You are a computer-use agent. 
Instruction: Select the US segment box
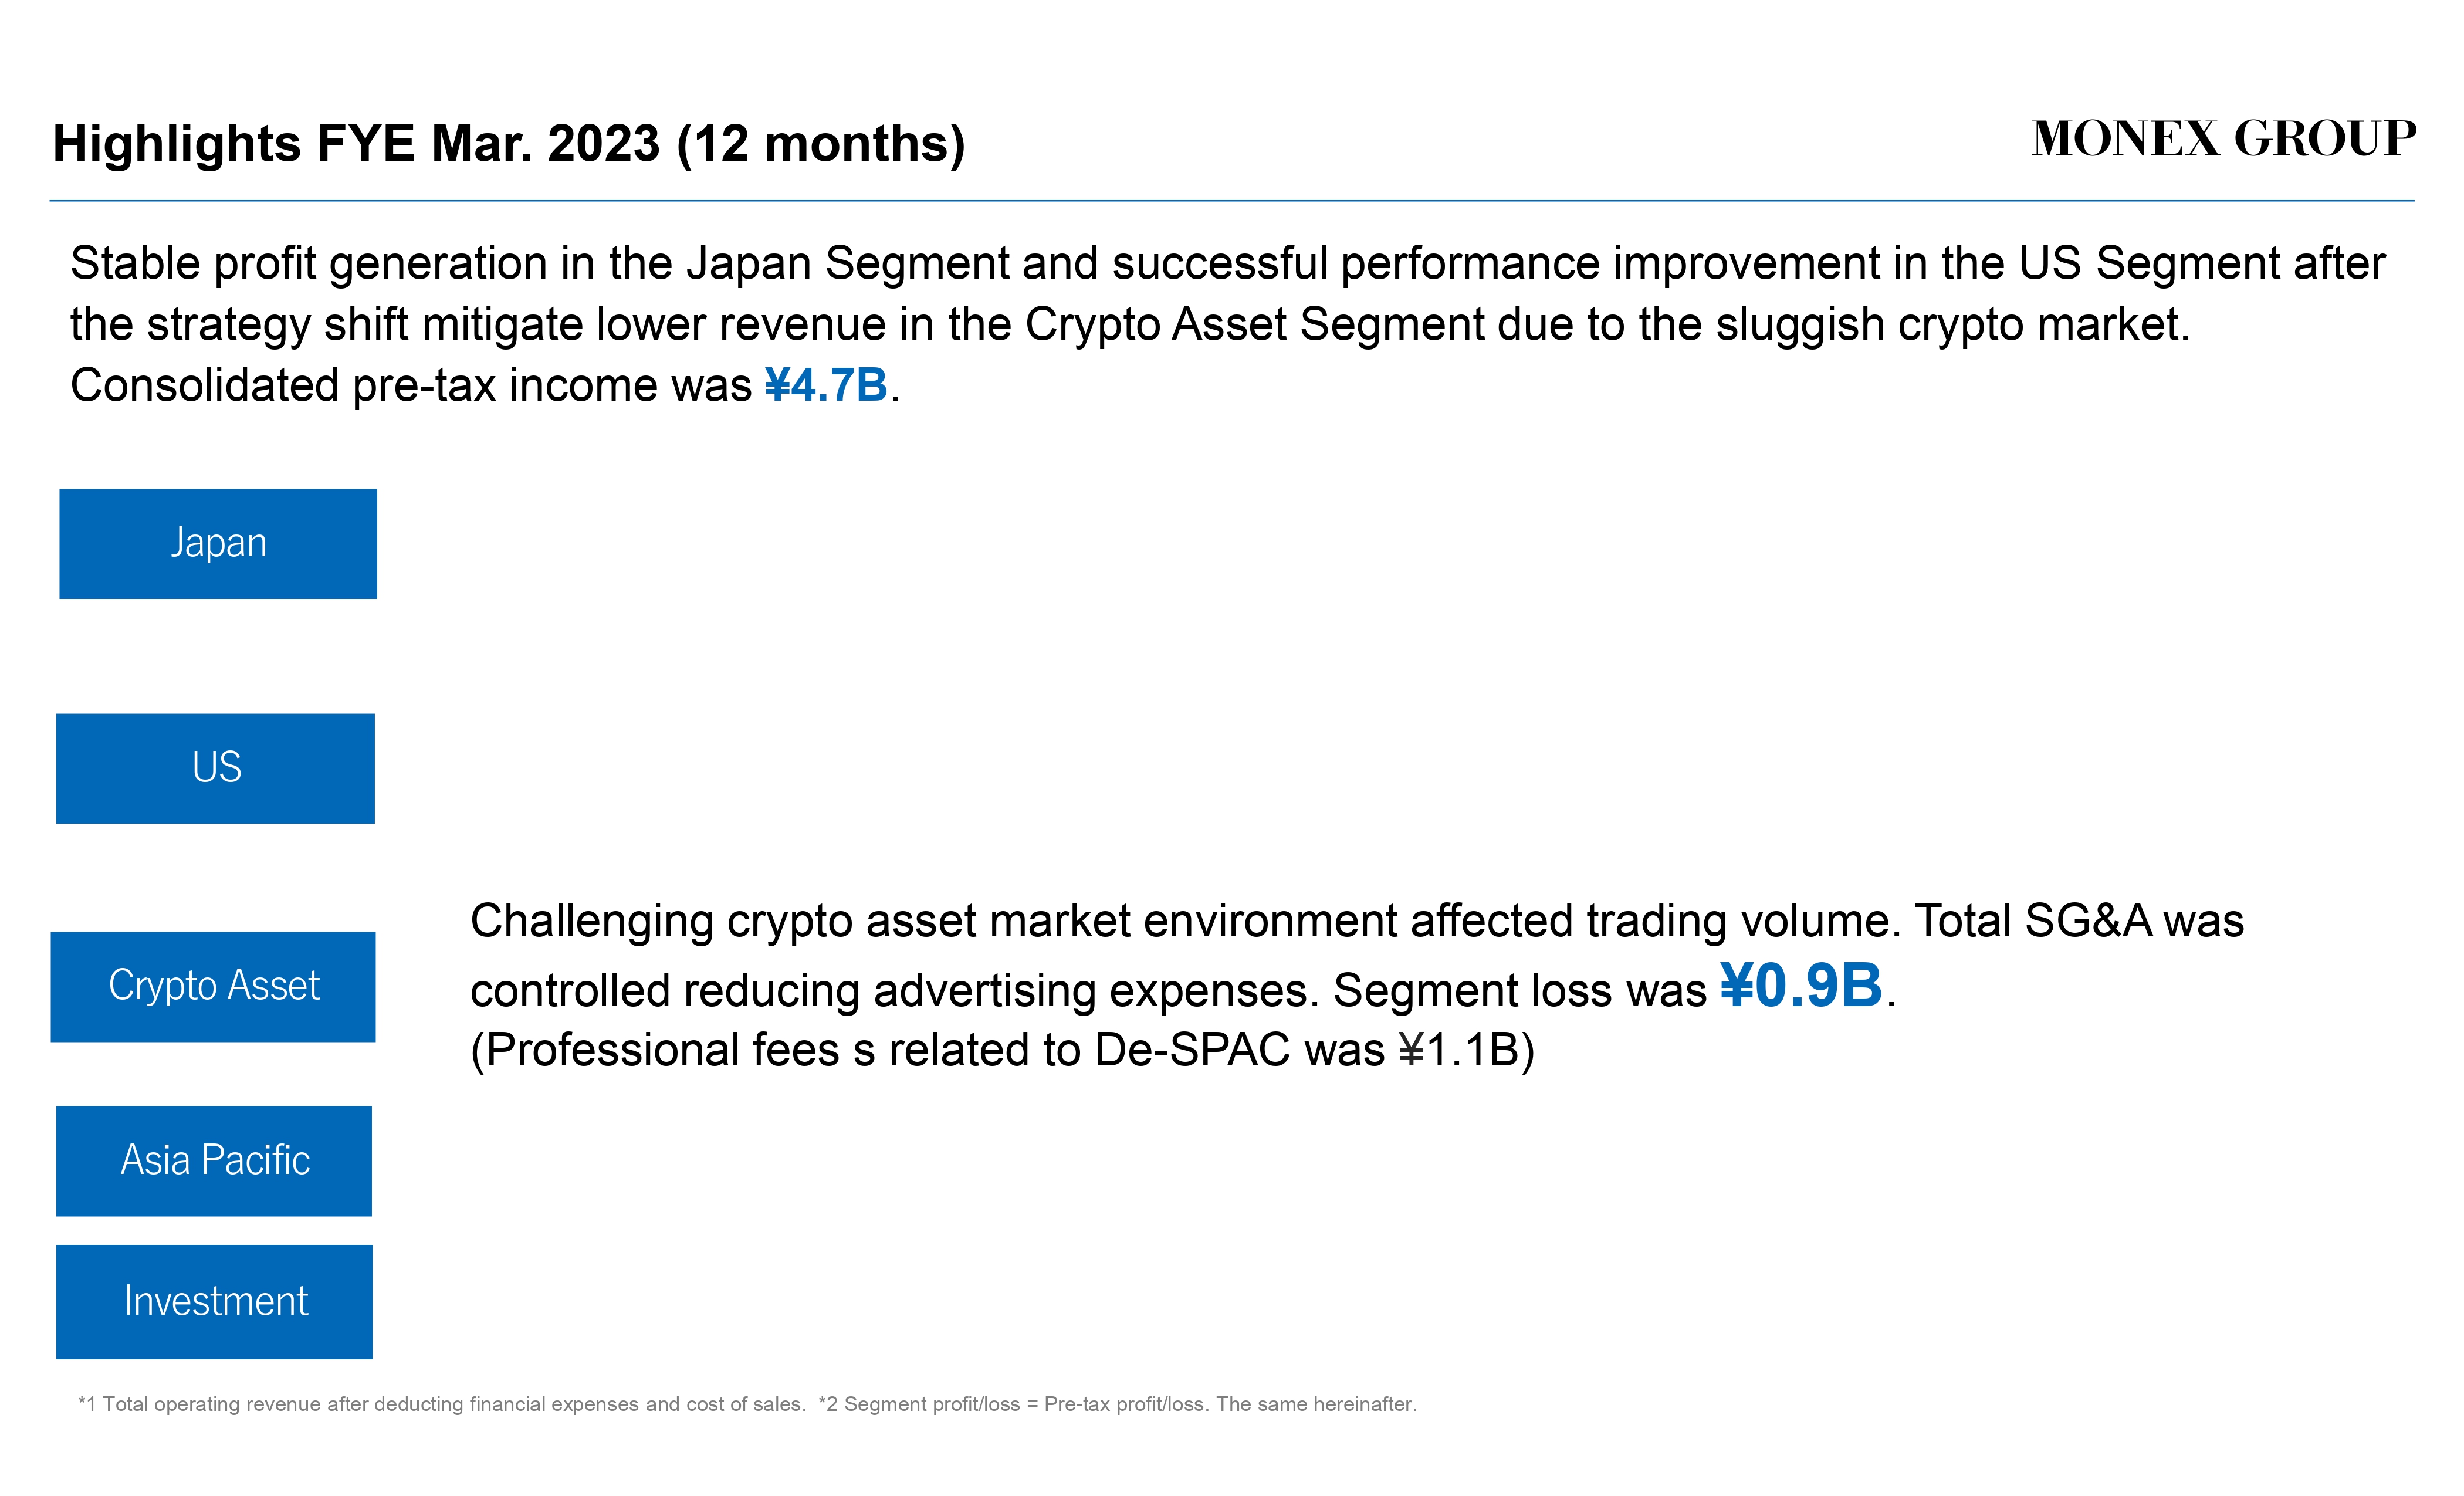coord(215,768)
